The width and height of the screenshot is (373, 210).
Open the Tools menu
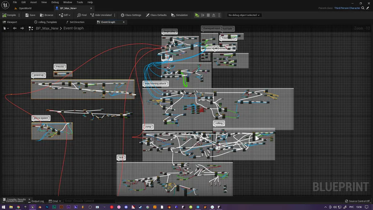(x=80, y=2)
